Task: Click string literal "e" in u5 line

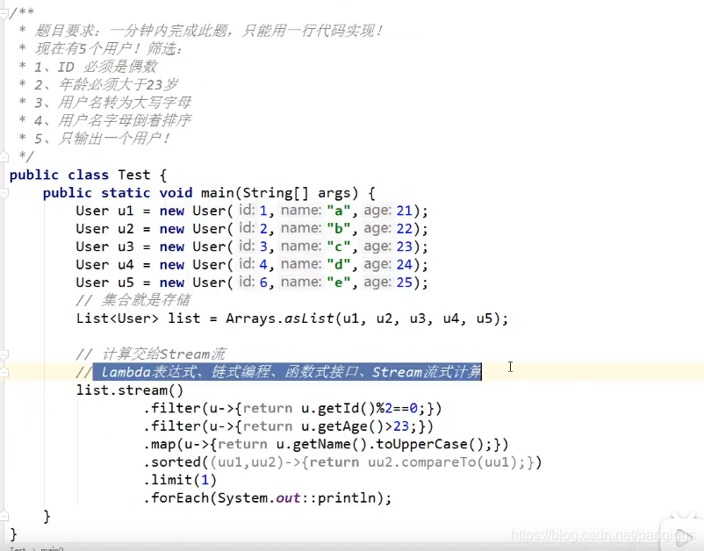Action: [339, 283]
